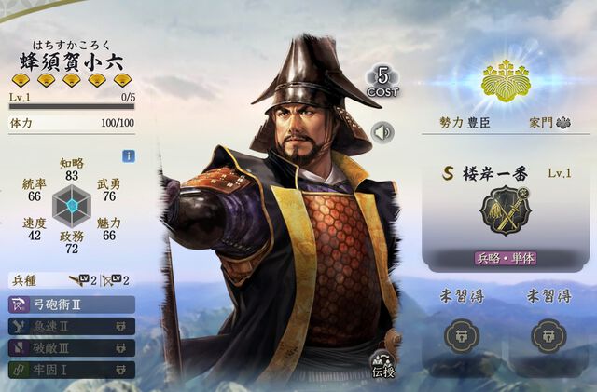
Task: Tap the Lv.1 experience progress bar
Action: 72,106
